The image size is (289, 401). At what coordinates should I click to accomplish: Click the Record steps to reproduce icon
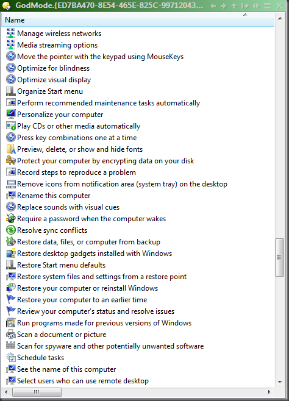pyautogui.click(x=11, y=172)
